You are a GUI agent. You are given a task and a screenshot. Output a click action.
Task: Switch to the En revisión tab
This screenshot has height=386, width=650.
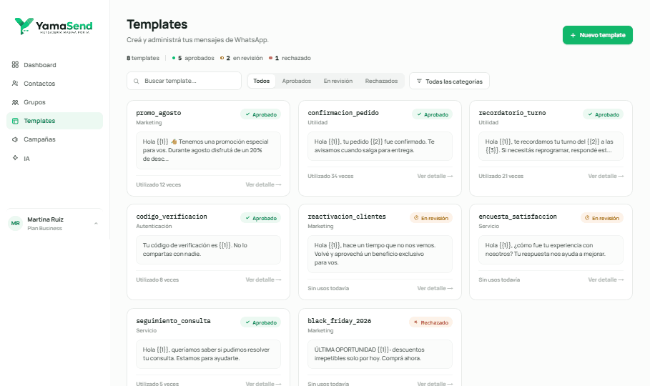click(338, 81)
